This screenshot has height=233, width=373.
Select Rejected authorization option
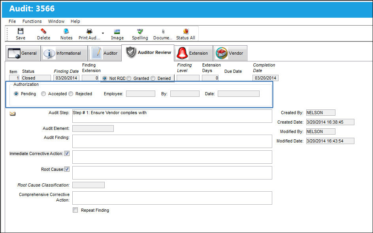click(71, 94)
